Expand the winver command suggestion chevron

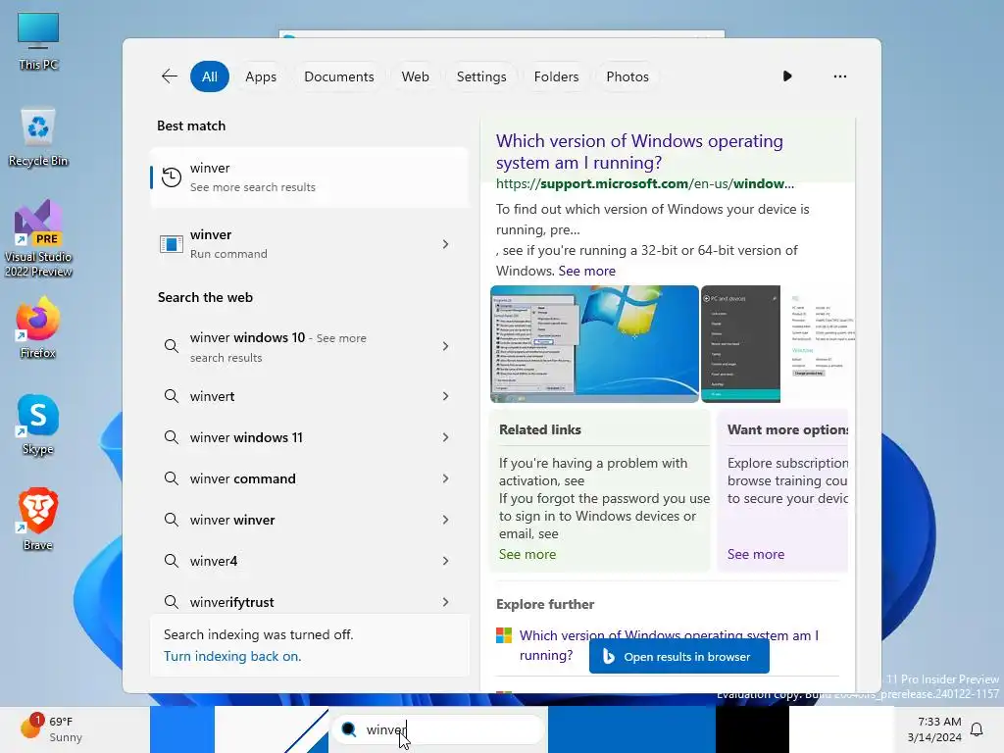[x=446, y=478]
